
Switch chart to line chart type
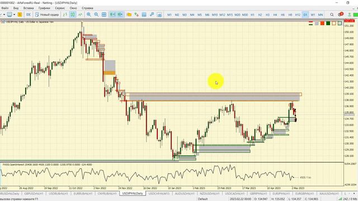tap(80, 15)
